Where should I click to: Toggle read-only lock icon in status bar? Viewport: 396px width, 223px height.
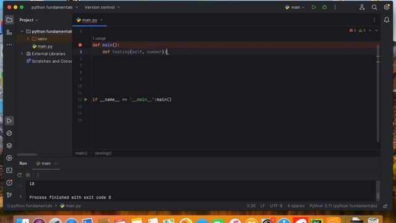385,206
